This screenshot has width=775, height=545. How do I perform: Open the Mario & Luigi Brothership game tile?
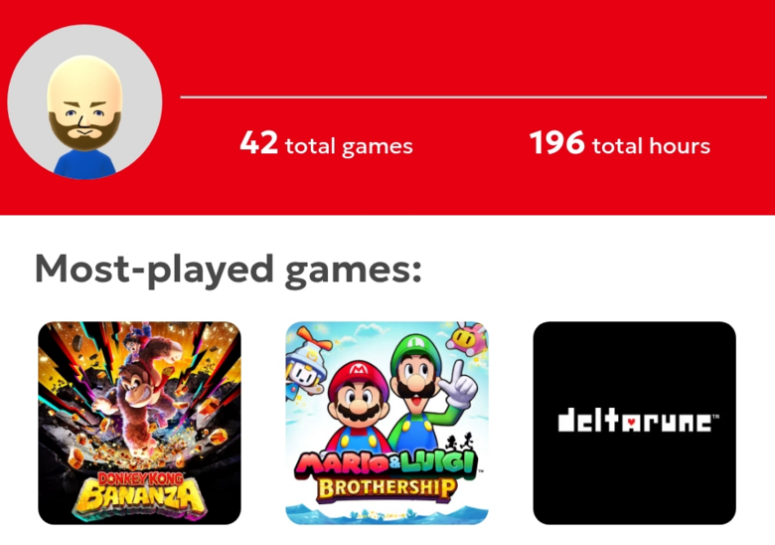coord(387,423)
